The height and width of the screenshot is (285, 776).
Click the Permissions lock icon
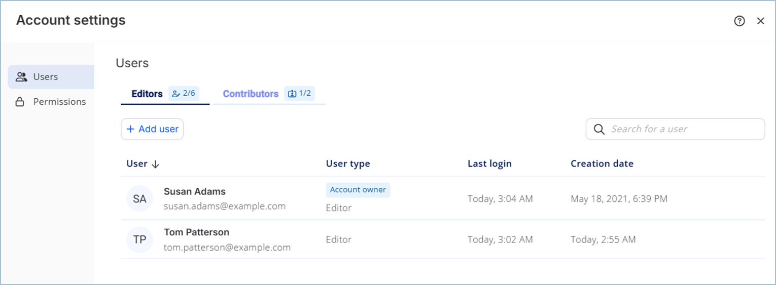tap(20, 102)
